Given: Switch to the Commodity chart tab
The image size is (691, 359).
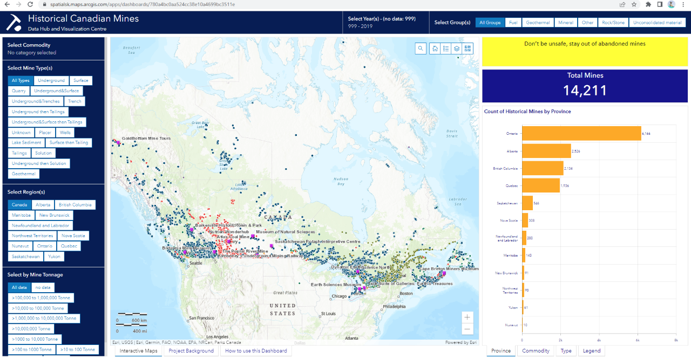Looking at the screenshot, I should point(536,351).
